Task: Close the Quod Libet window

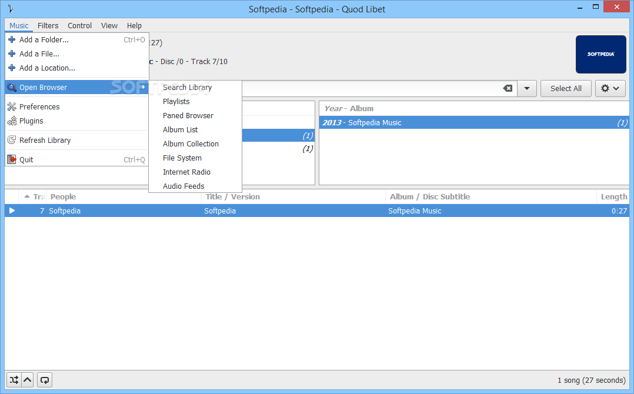Action: click(x=616, y=6)
